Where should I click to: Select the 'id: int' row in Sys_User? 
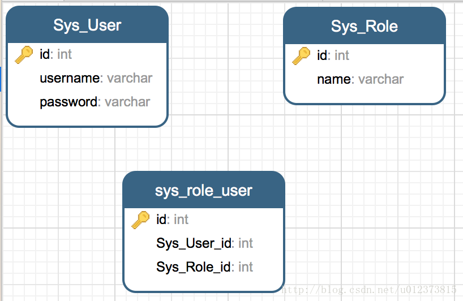click(x=87, y=54)
